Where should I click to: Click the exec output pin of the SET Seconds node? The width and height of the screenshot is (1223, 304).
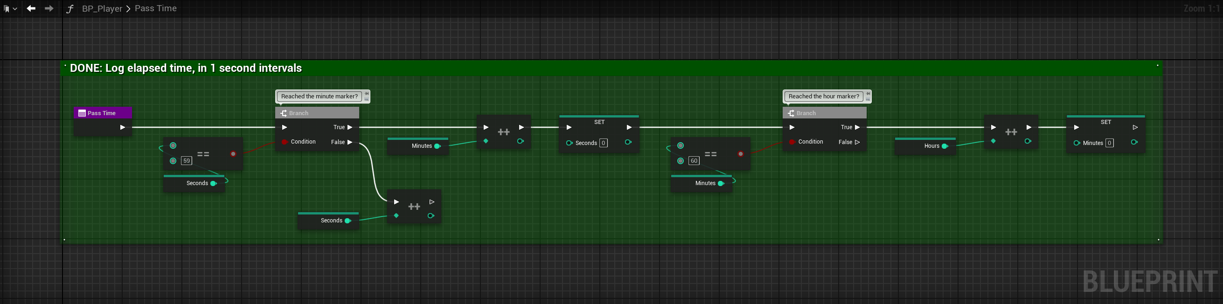tap(629, 127)
